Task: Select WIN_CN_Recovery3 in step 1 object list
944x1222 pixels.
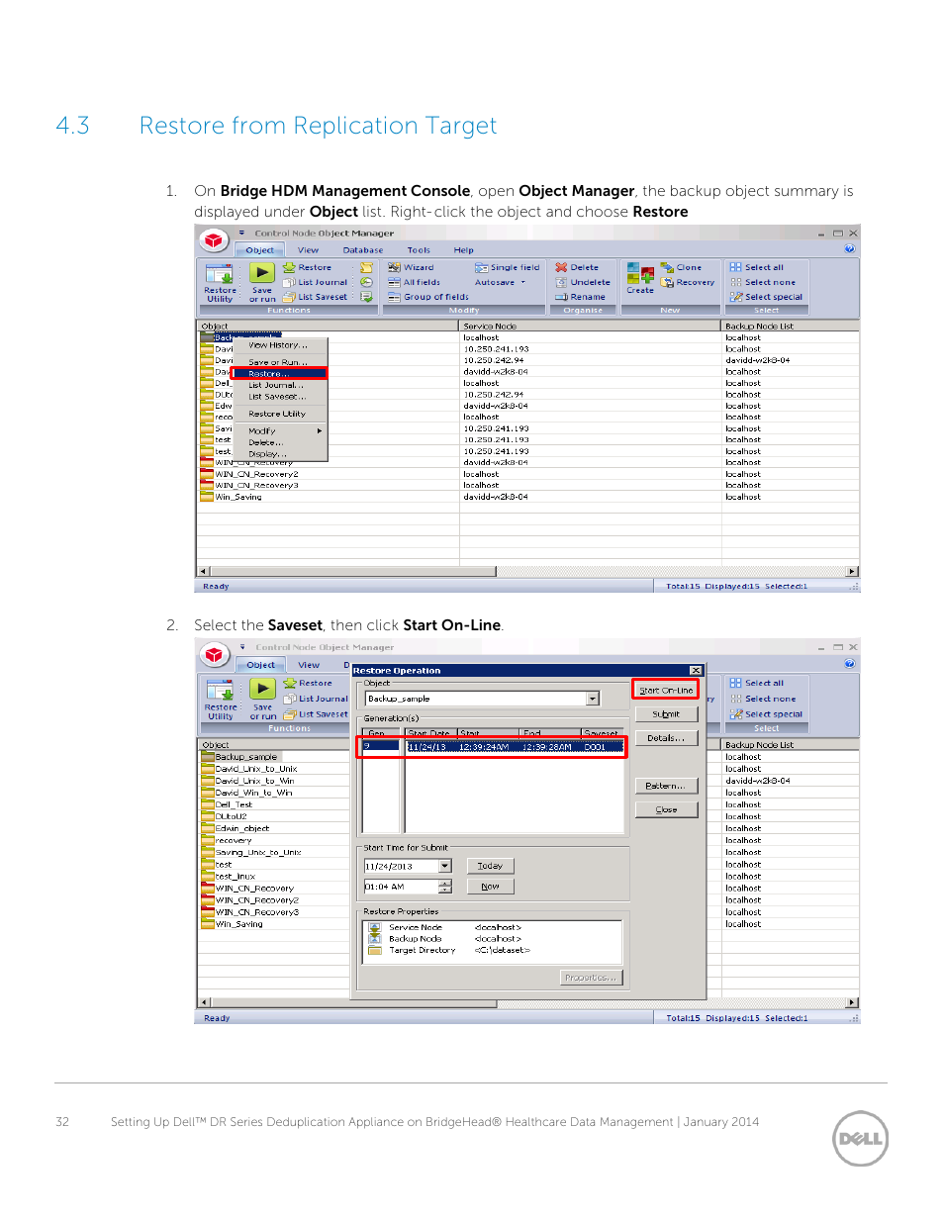Action: coord(256,485)
